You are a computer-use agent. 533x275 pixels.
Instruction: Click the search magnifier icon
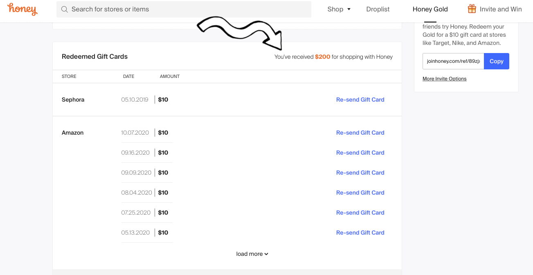click(64, 9)
